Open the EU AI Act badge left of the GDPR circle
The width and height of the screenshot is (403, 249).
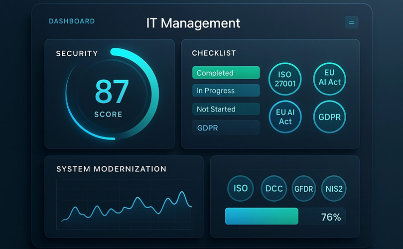pyautogui.click(x=285, y=117)
